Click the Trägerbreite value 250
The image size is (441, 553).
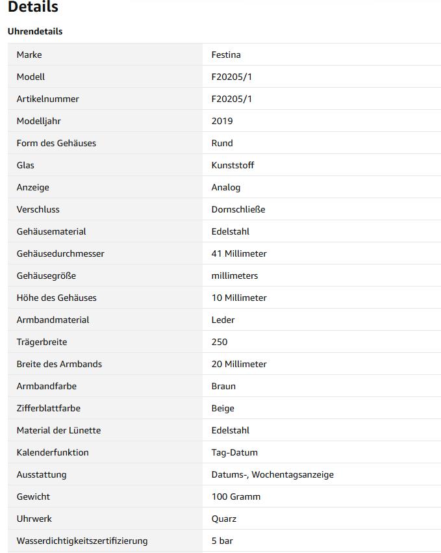[x=220, y=342]
